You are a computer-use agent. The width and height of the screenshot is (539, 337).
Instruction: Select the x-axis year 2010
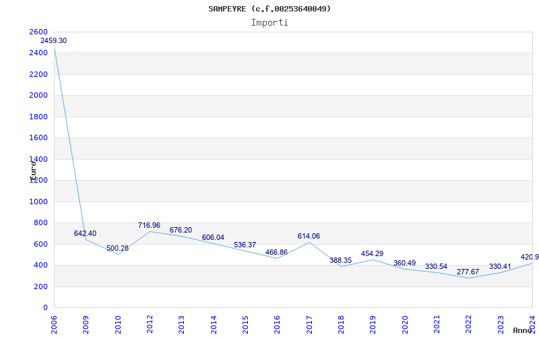pyautogui.click(x=118, y=325)
